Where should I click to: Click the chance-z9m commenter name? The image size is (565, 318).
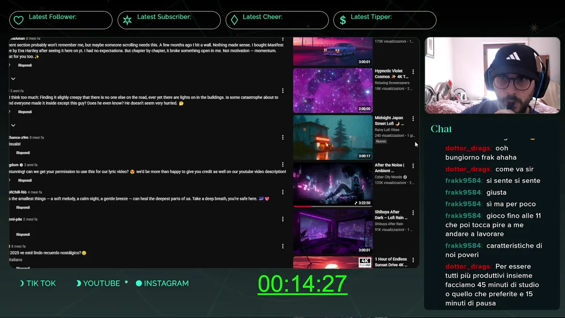[18, 138]
